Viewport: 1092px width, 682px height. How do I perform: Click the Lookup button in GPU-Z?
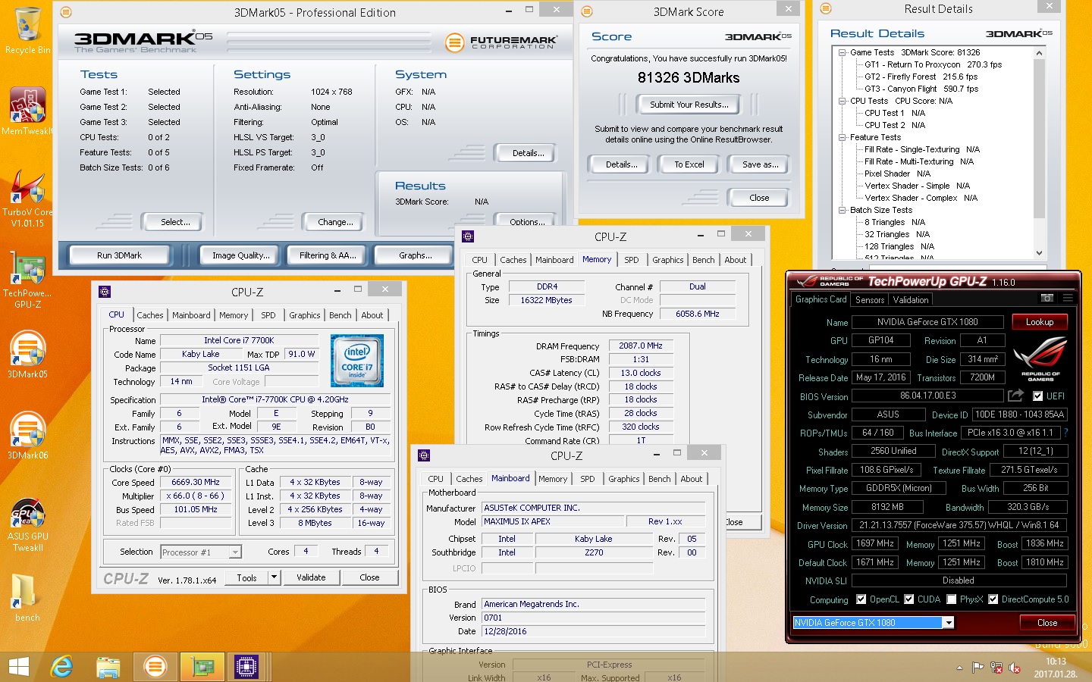click(1040, 322)
